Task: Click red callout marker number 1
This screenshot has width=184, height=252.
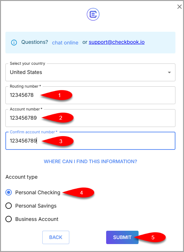Action: [57, 95]
